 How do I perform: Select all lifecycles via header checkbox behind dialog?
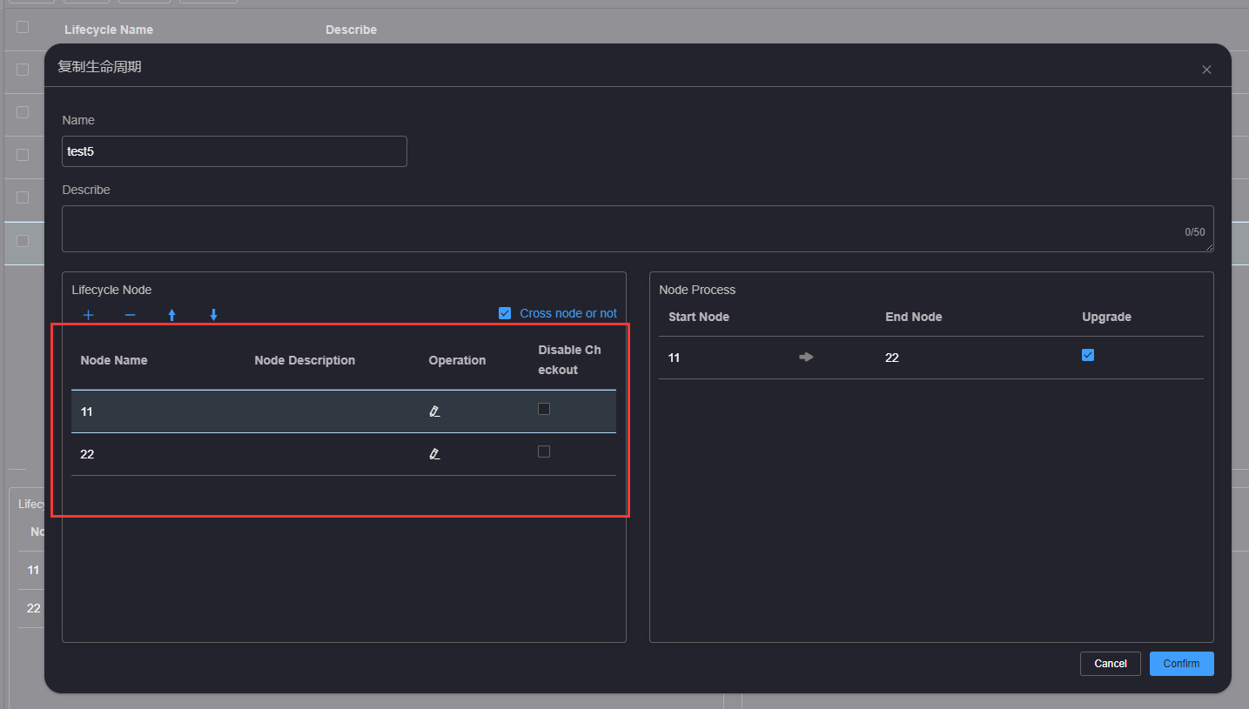pos(23,27)
